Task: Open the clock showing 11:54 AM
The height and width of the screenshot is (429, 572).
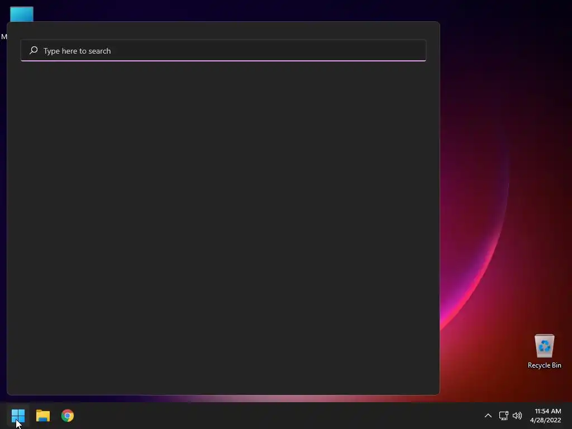Action: tap(547, 411)
